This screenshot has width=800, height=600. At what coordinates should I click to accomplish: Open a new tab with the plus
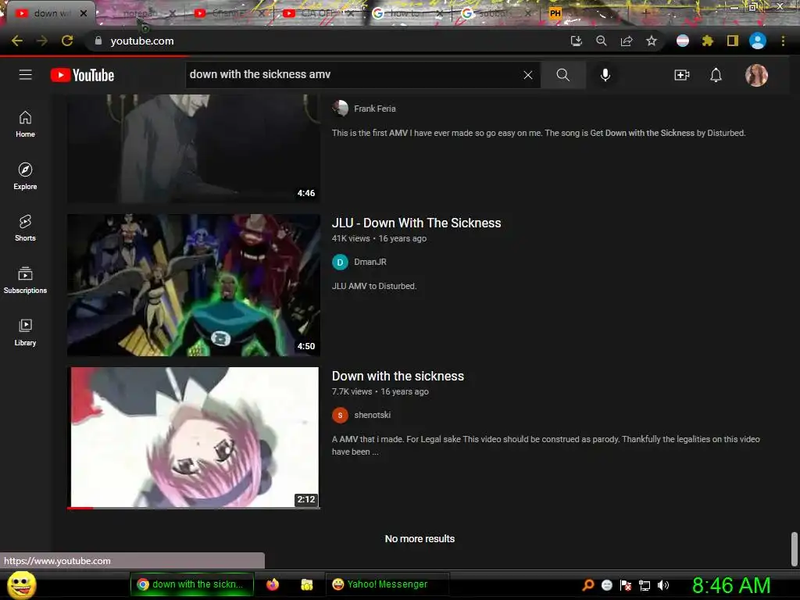click(x=645, y=13)
